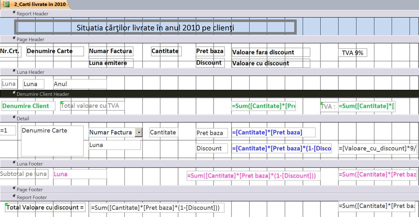Select the Detail section bar

pos(209,118)
